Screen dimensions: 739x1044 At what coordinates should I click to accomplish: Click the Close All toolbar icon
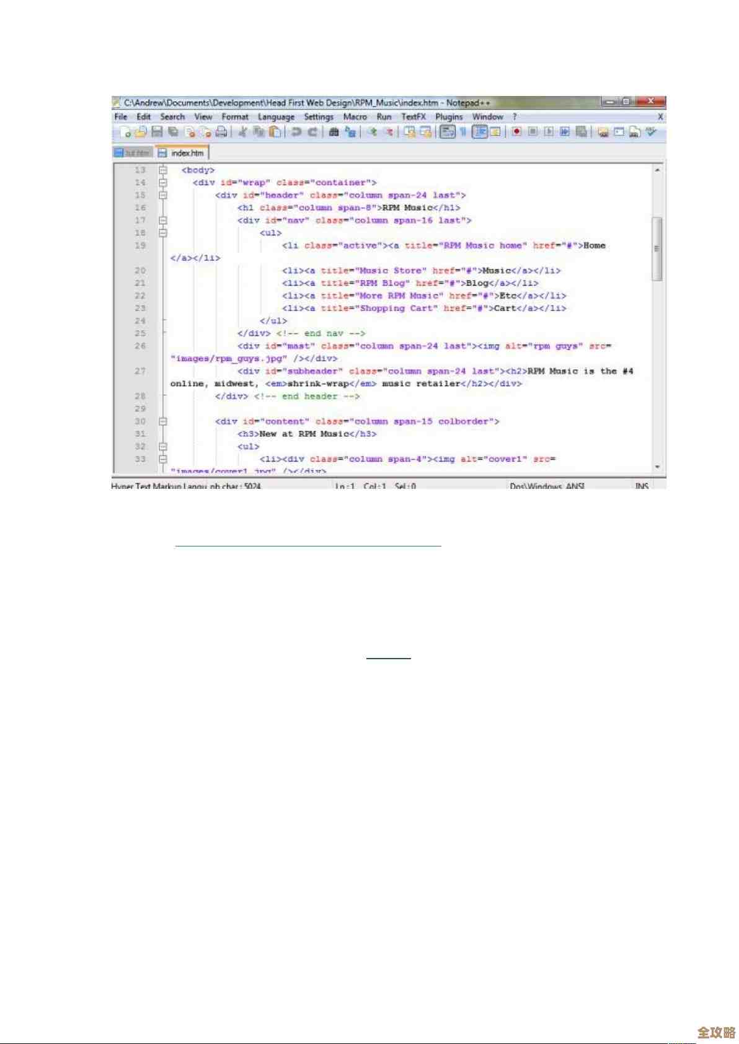[205, 132]
